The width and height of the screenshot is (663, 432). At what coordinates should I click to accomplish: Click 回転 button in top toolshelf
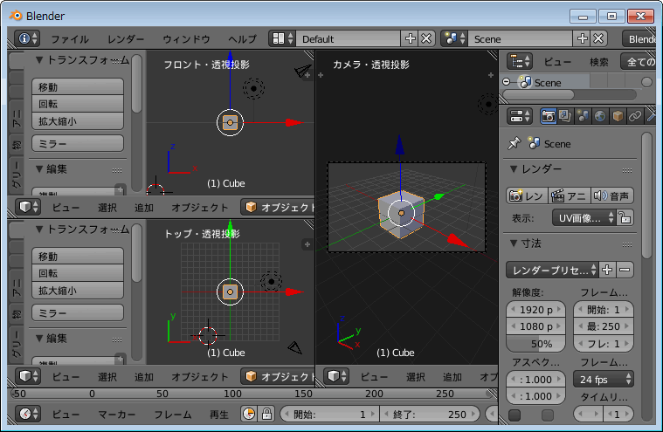78,104
